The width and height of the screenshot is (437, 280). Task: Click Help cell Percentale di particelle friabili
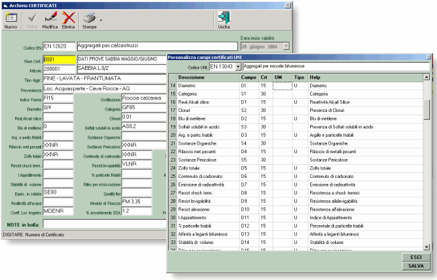point(366,226)
